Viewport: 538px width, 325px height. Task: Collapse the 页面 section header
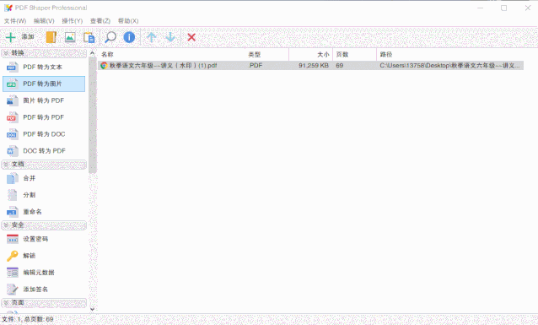point(44,303)
